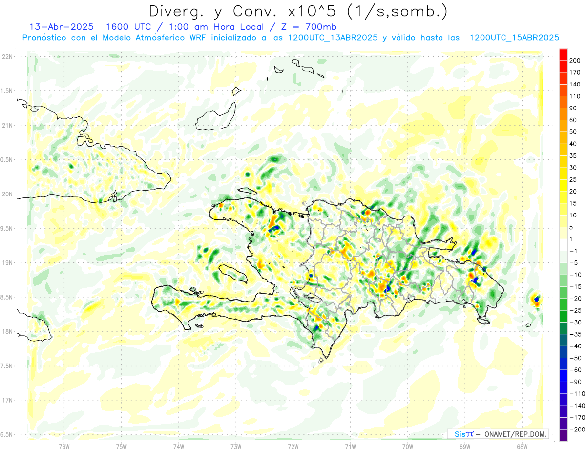The height and width of the screenshot is (453, 586).
Task: Click the colorbar label '-200'
Action: point(576,430)
